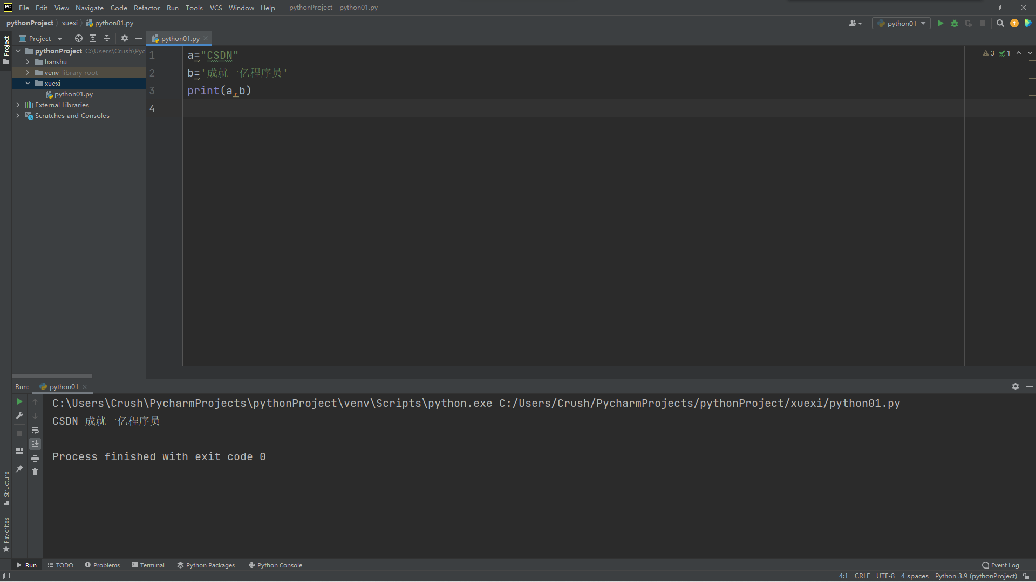This screenshot has height=582, width=1036.
Task: Clear Run console with trash icon
Action: tap(35, 472)
